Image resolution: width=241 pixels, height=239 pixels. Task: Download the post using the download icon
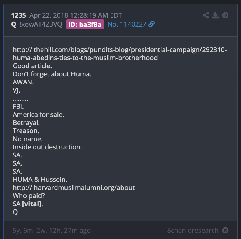point(215,15)
